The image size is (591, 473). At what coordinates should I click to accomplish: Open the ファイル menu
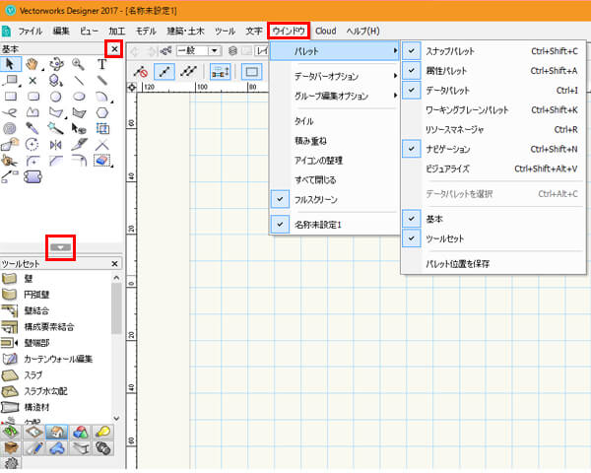31,31
